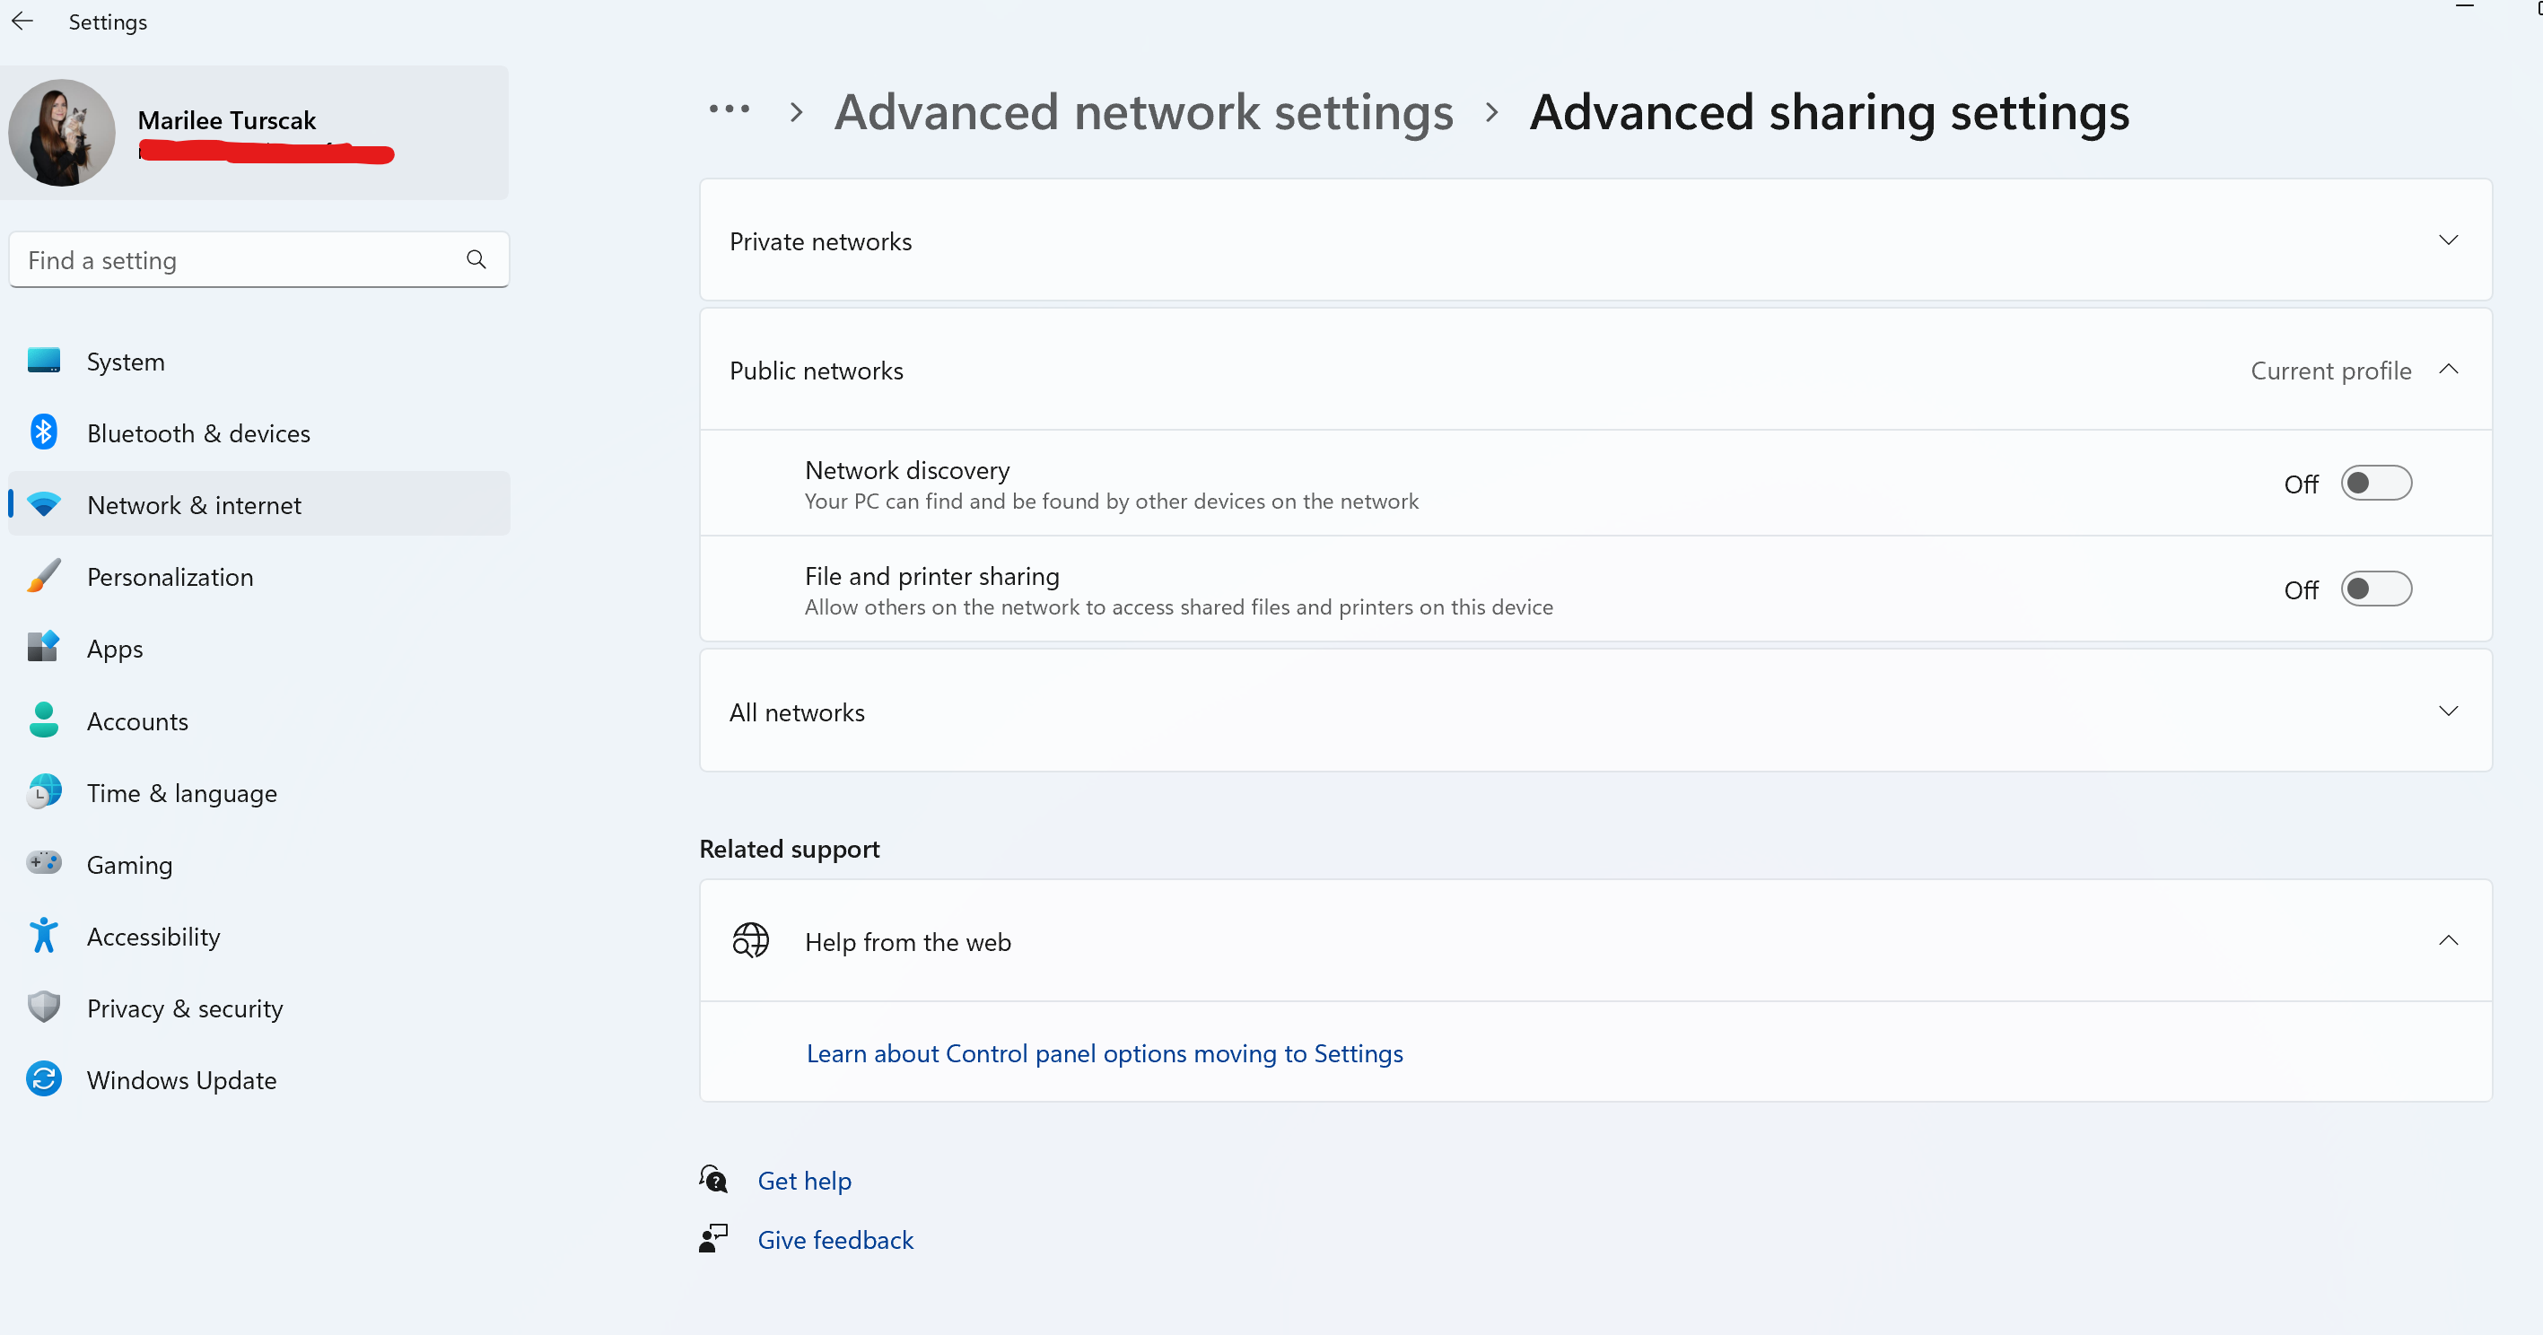The width and height of the screenshot is (2543, 1335).
Task: Enable Network discovery
Action: point(2376,483)
